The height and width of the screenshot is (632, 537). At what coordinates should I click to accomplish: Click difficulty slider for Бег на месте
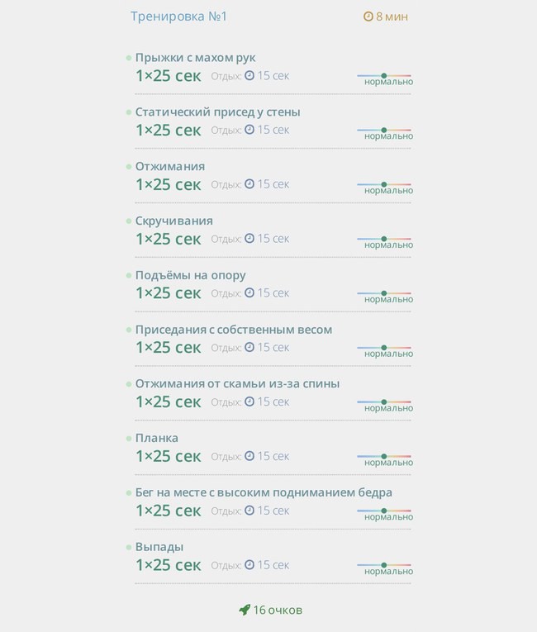384,511
